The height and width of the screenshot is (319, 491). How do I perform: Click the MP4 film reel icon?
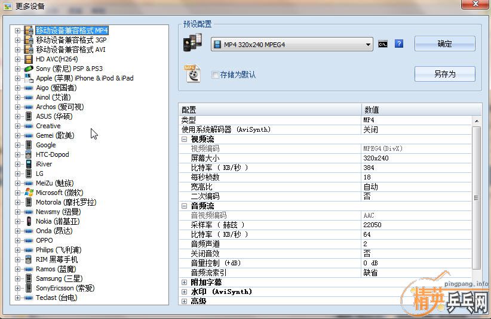tap(192, 73)
